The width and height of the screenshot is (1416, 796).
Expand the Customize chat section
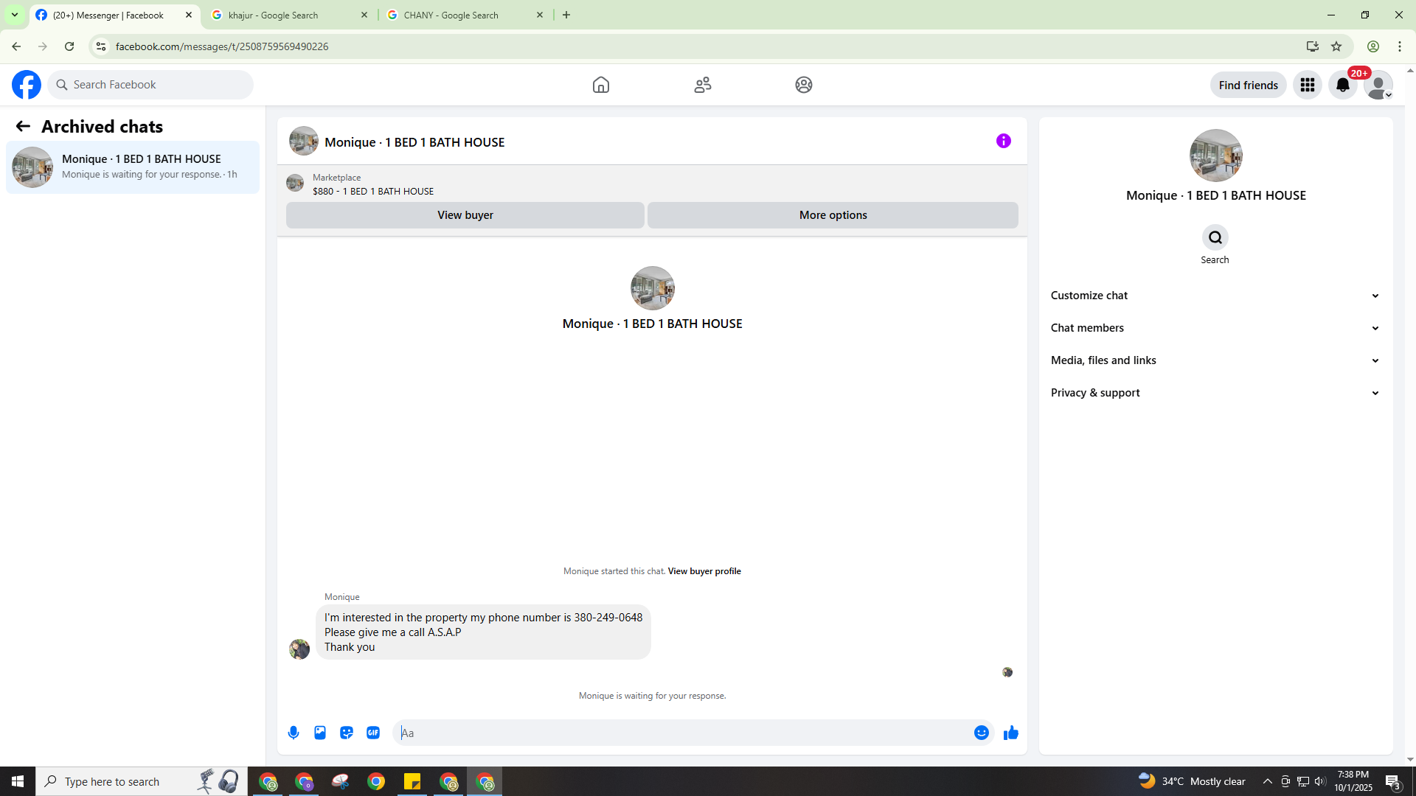tap(1215, 296)
